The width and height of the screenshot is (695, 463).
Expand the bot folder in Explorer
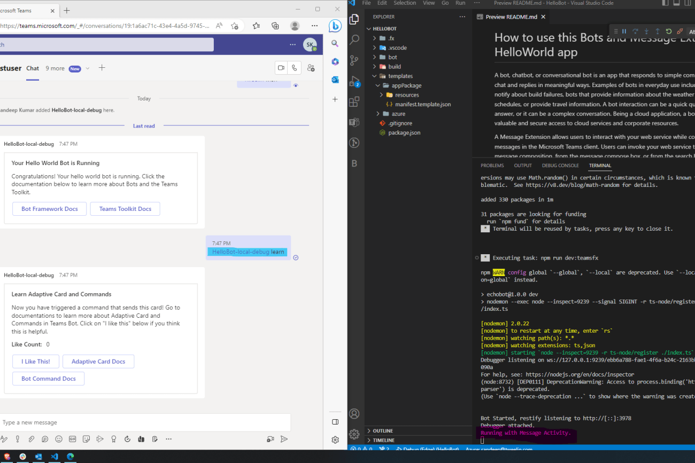(392, 57)
